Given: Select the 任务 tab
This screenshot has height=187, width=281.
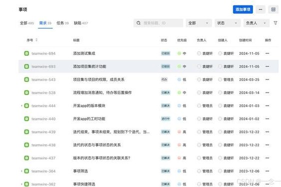Looking at the screenshot, I should [62, 23].
